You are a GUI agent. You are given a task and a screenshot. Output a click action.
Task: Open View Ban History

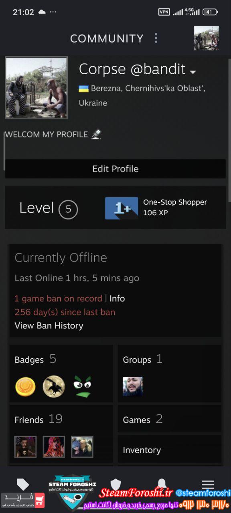point(49,325)
